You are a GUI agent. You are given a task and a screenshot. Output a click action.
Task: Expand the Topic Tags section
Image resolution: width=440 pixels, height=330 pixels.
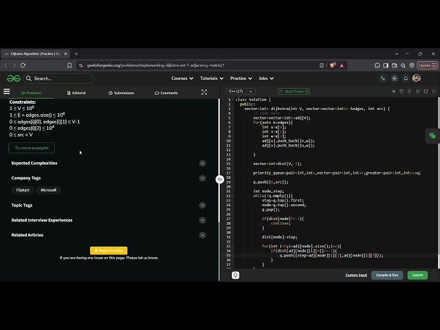click(x=202, y=206)
